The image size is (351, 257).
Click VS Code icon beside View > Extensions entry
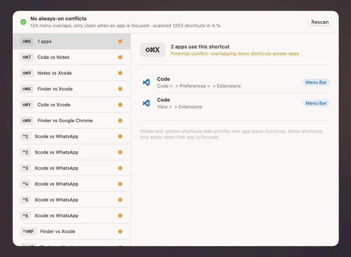[x=146, y=103]
